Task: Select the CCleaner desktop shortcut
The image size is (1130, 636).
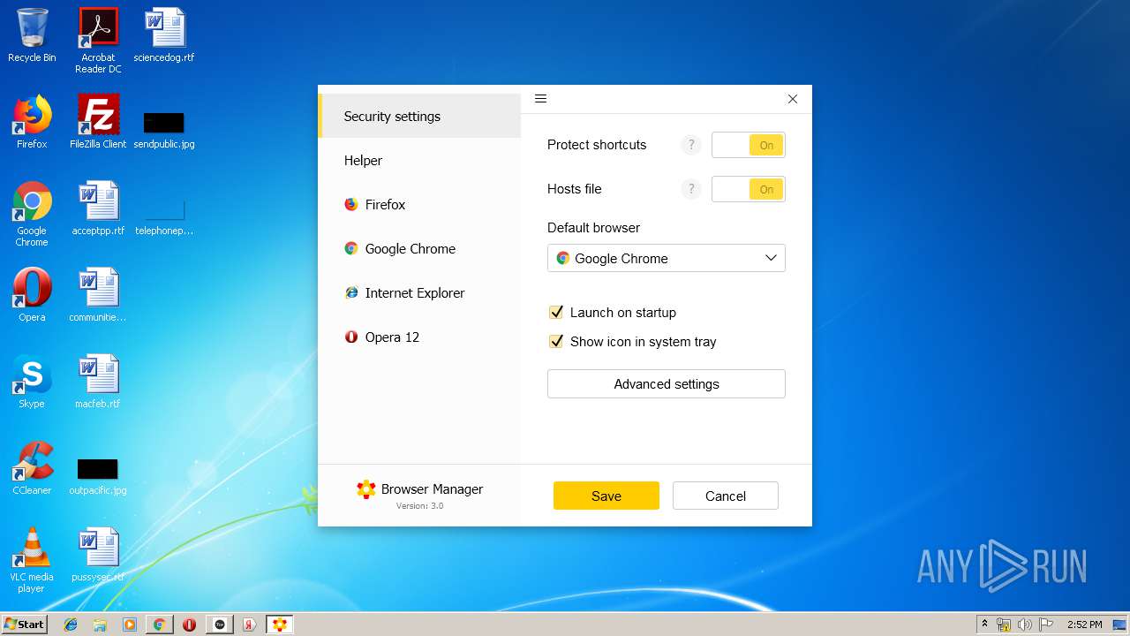Action: [32, 468]
